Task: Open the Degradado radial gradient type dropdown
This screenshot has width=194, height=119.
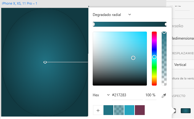Action: tap(112, 15)
